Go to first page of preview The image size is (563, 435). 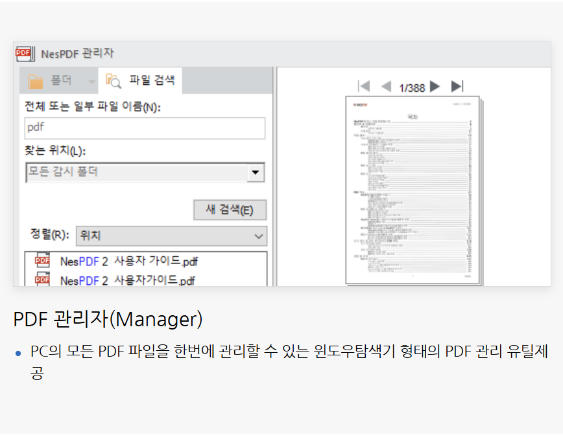tap(364, 86)
